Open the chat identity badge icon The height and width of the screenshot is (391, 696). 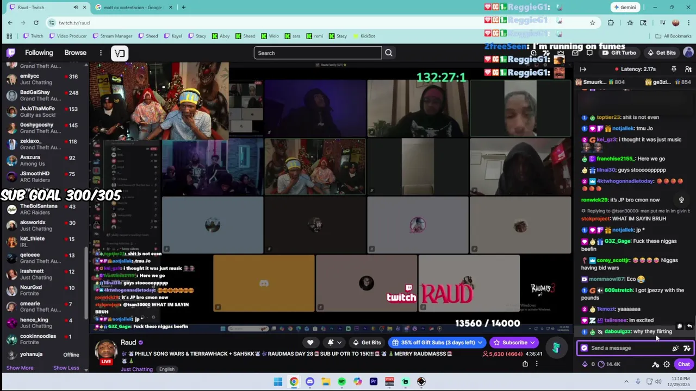click(584, 348)
